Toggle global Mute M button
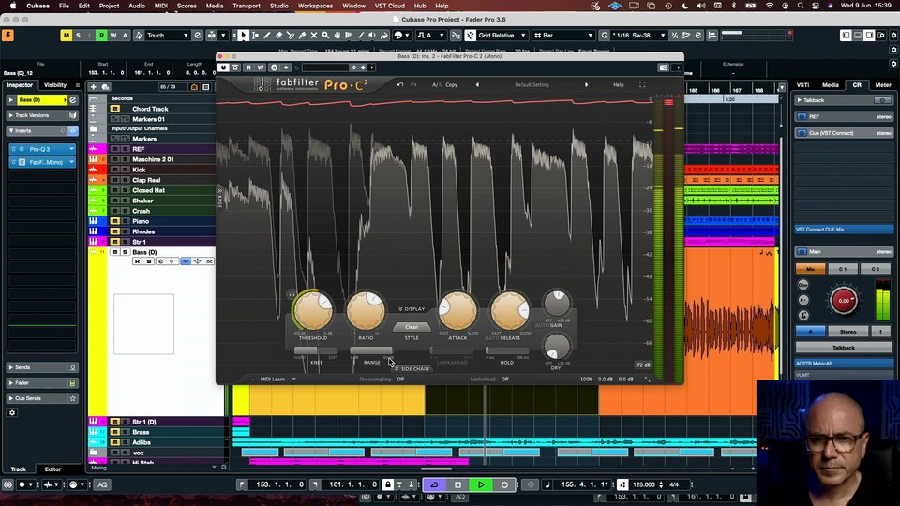900x506 pixels. point(66,36)
